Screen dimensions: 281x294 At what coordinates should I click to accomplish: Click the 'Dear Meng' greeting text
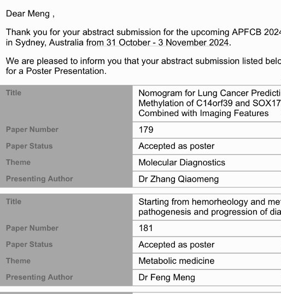[28, 14]
